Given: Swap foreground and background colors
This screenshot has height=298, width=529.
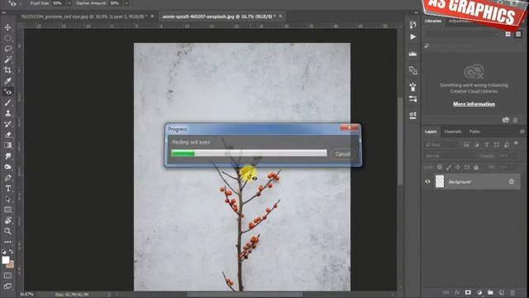Looking at the screenshot, I should 11,252.
